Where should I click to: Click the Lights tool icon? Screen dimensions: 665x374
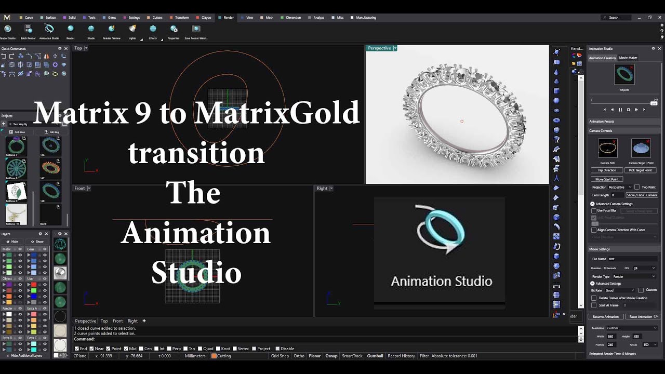coord(132,29)
